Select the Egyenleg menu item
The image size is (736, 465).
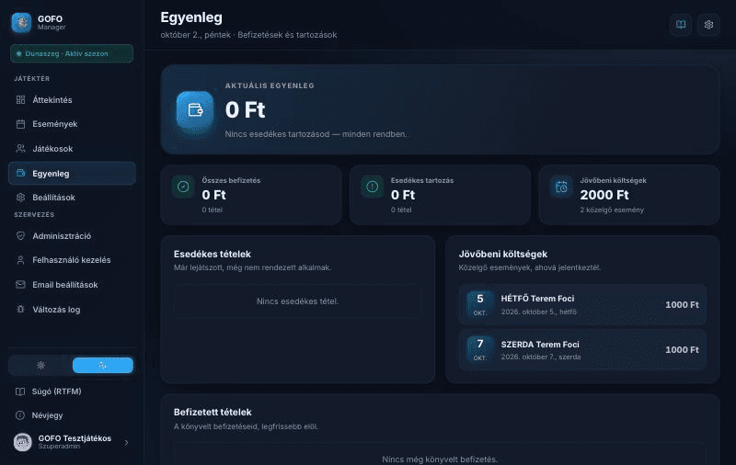tap(72, 173)
